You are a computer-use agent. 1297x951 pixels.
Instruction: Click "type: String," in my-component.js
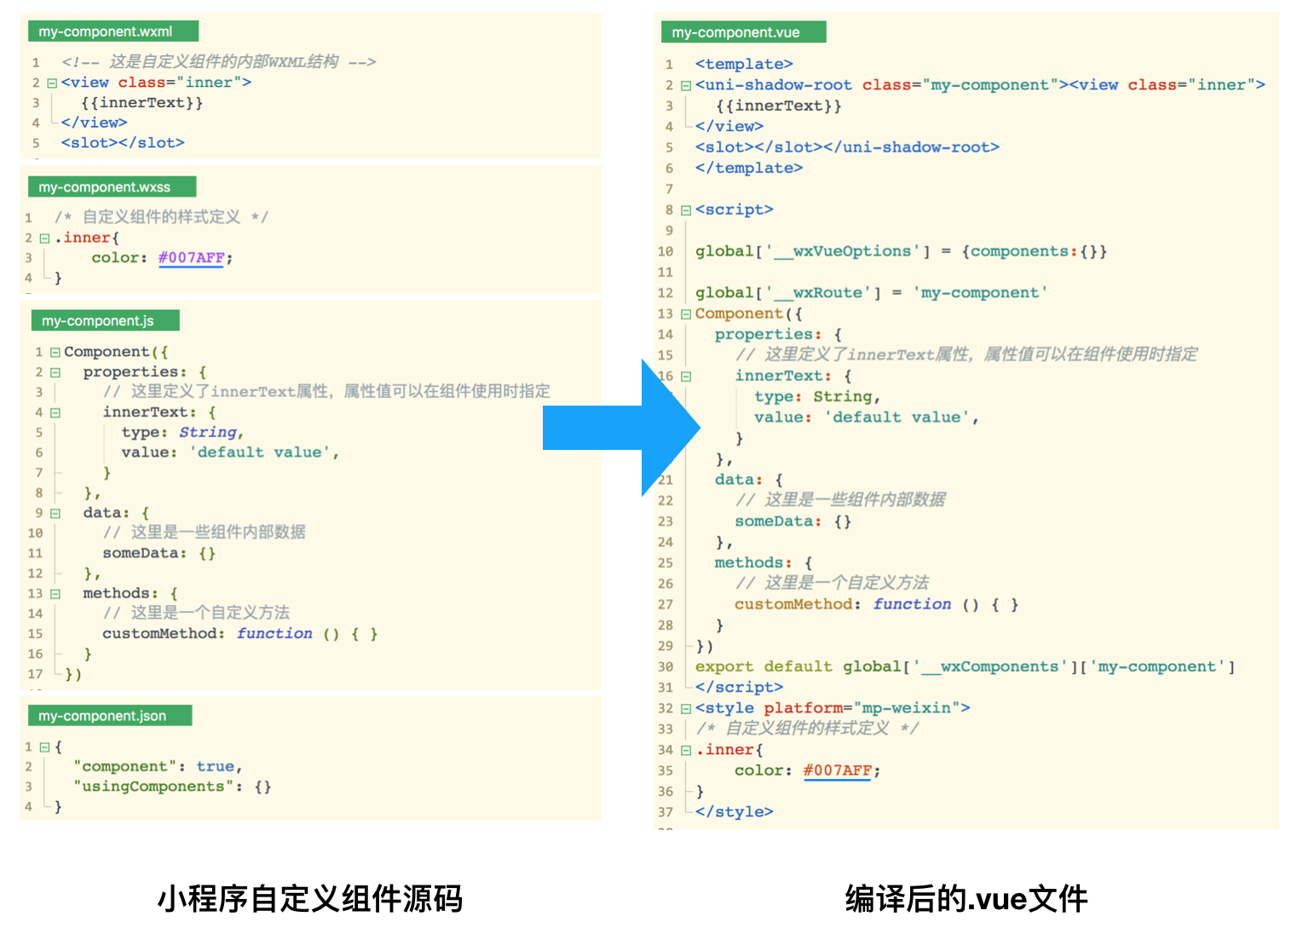click(182, 432)
